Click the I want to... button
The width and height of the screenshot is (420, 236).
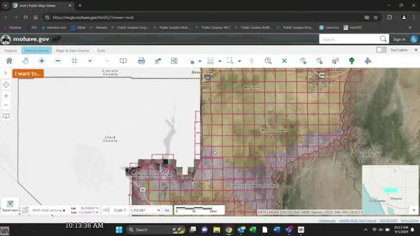coord(28,73)
